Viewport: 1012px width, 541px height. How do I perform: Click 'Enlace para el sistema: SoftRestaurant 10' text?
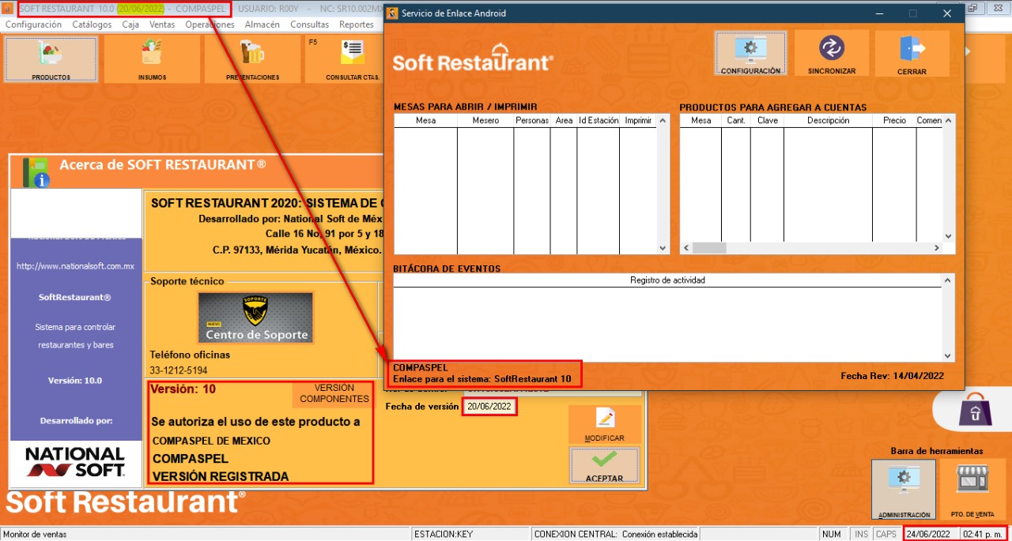click(482, 379)
